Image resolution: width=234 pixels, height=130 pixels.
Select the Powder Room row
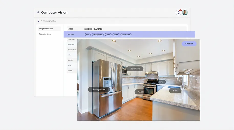pos(72,50)
